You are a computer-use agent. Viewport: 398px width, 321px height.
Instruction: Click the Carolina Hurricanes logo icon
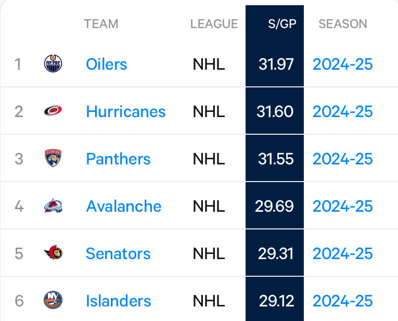53,111
